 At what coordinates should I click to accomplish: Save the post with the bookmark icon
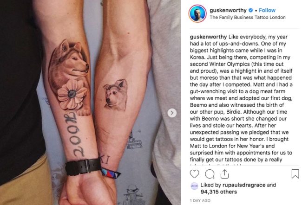(295, 174)
